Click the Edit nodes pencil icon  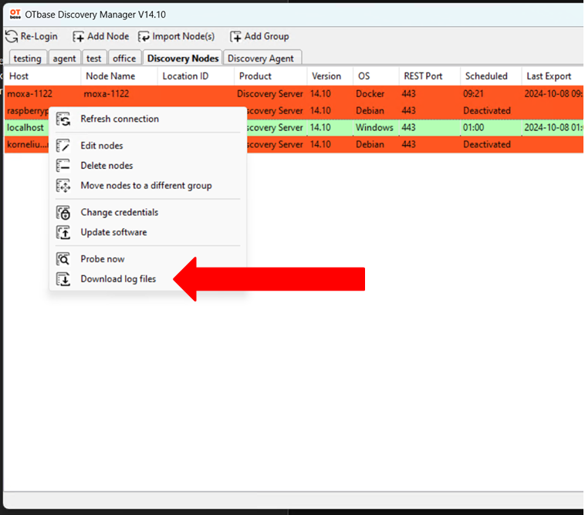63,146
